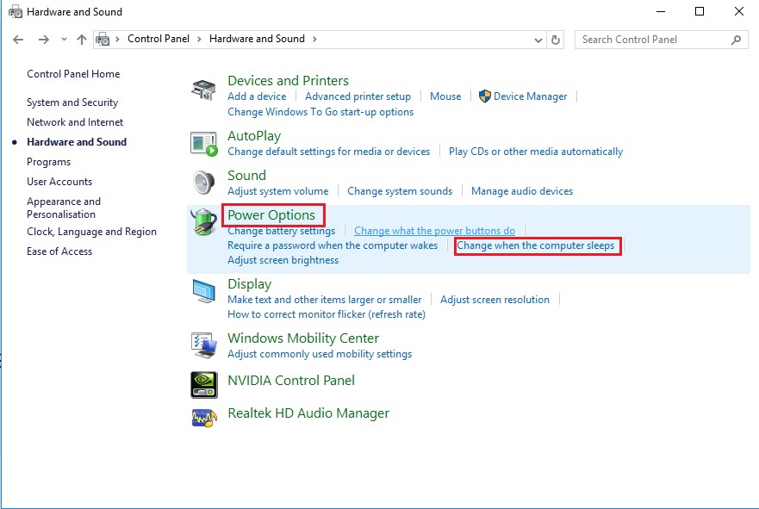Open Sound heading
This screenshot has height=509, width=759.
pyautogui.click(x=247, y=175)
